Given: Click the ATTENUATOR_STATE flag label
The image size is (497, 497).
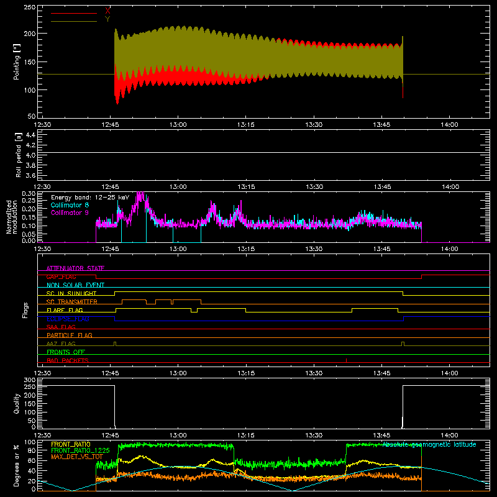Looking at the screenshot, I should coord(75,268).
